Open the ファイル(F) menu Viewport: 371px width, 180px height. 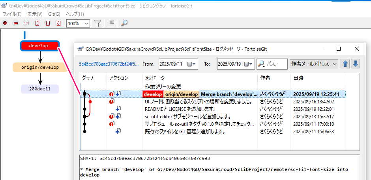click(12, 14)
